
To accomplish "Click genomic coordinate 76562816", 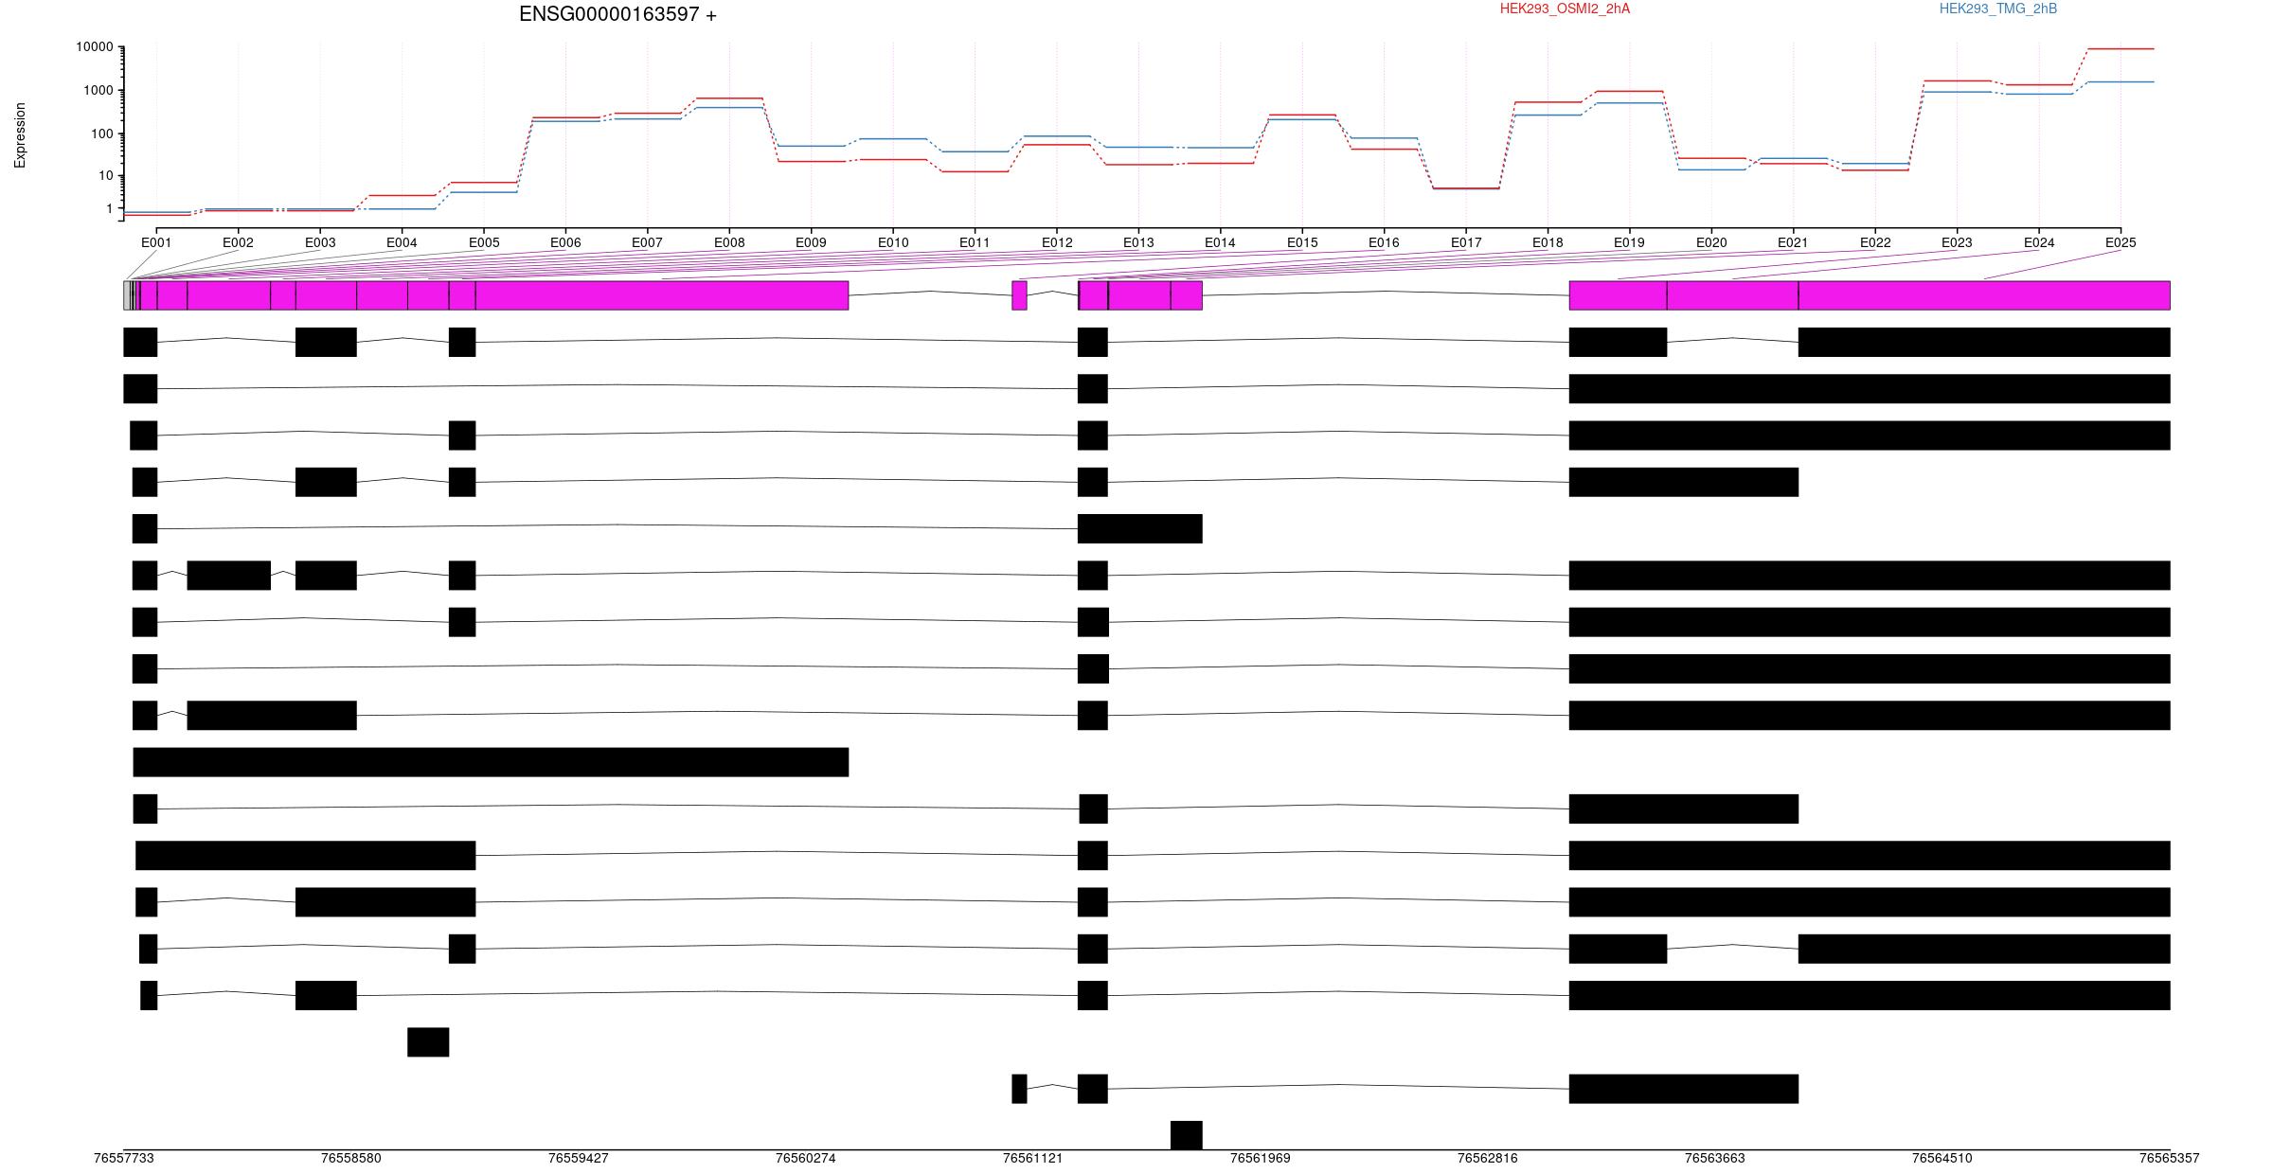I will [x=1488, y=1158].
